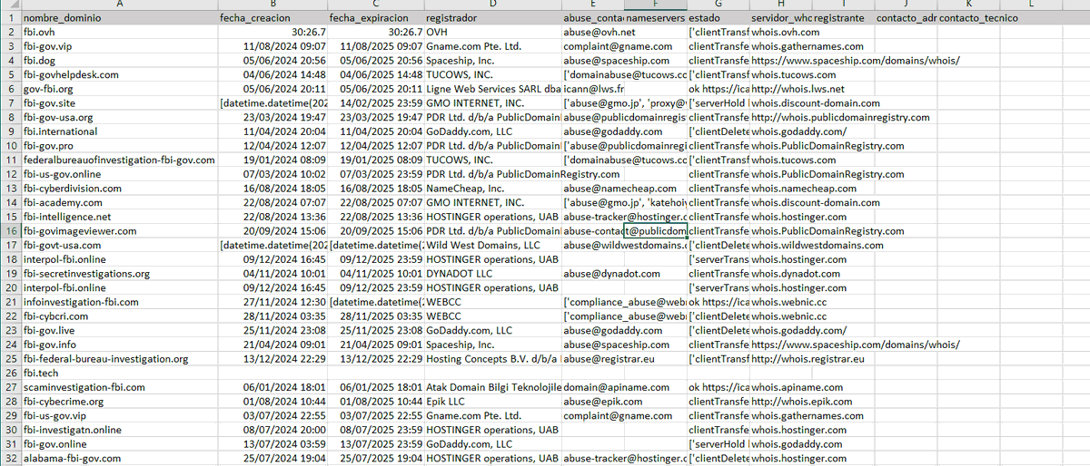Click the NameCheap, Inc. registrar cell
This screenshot has width=1090, height=466.
[492, 189]
